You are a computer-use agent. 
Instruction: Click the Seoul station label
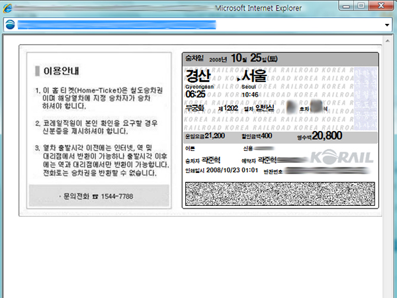pos(249,87)
